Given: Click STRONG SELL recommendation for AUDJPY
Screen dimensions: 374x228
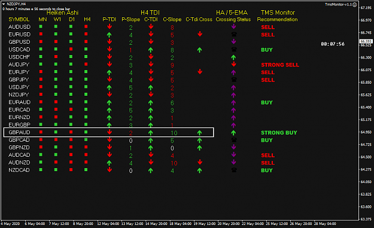Looking at the screenshot, I should coord(280,65).
